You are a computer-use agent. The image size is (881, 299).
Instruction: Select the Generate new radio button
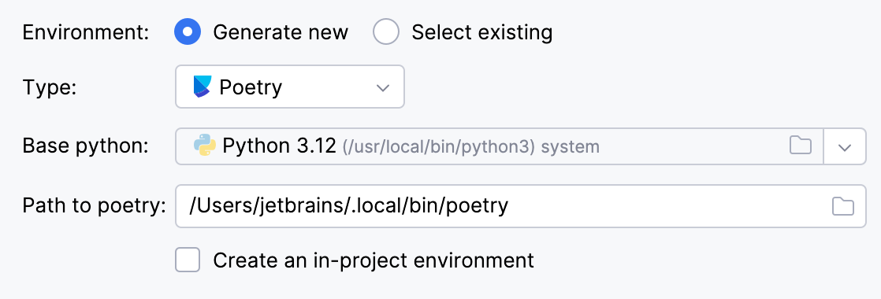(188, 32)
